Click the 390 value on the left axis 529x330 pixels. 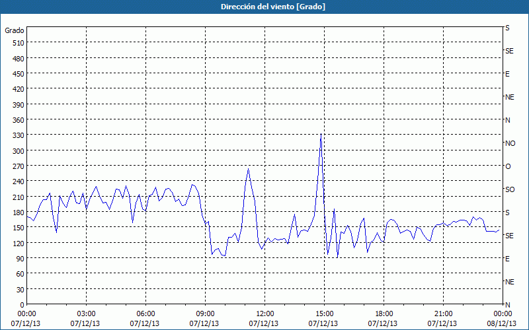(19, 105)
